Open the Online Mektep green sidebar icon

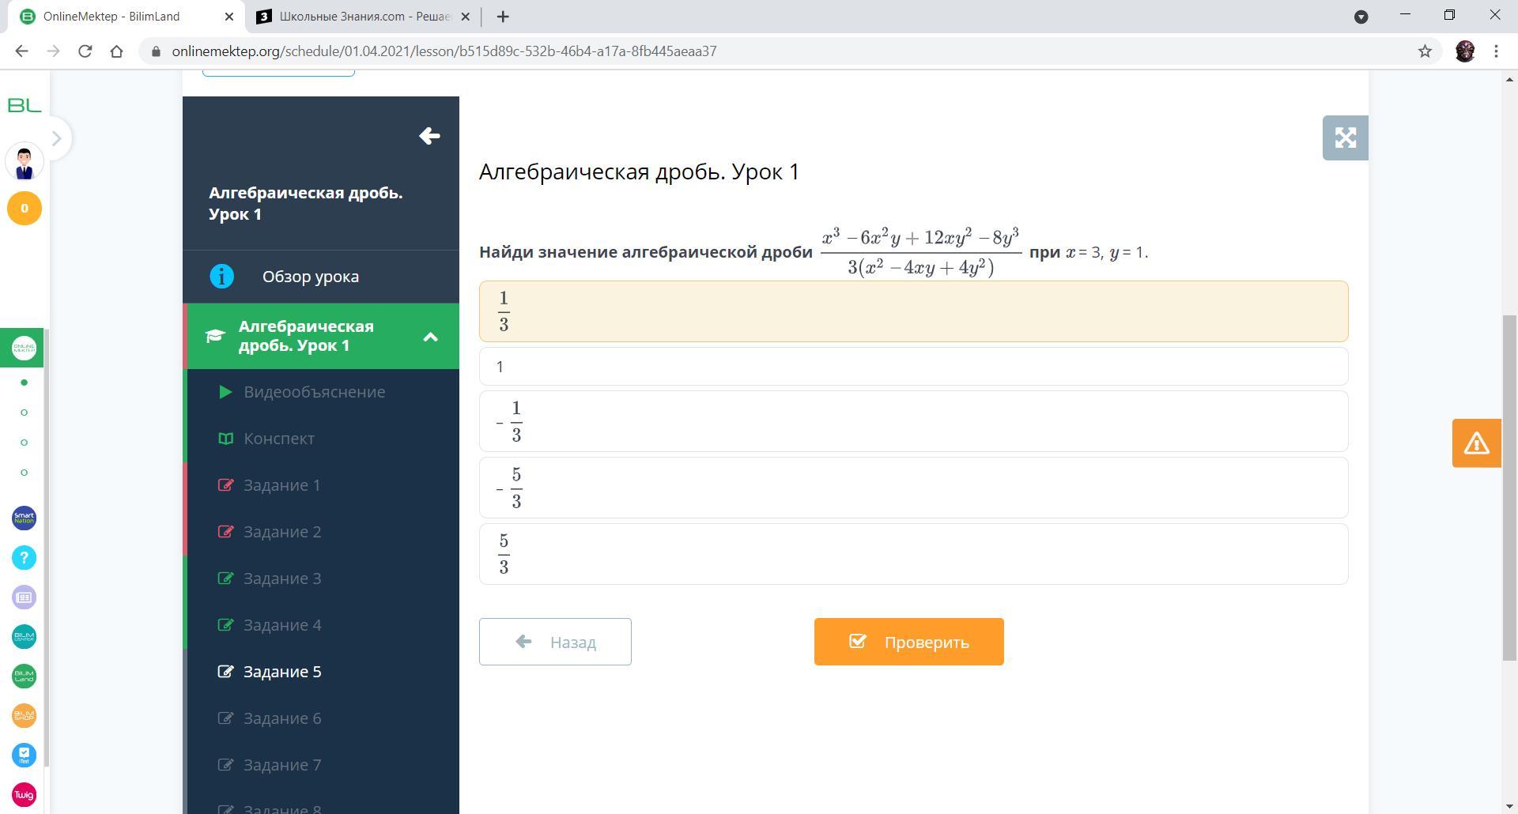24,348
